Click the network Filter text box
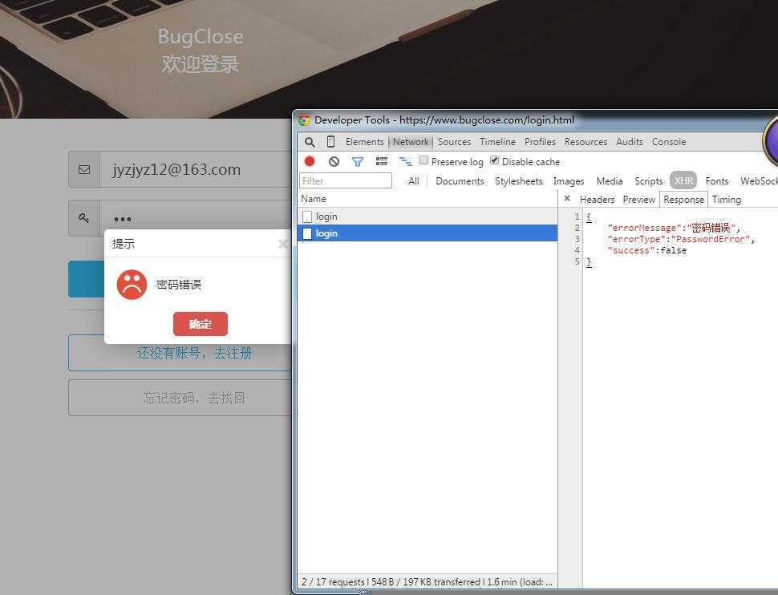This screenshot has width=778, height=595. point(346,180)
